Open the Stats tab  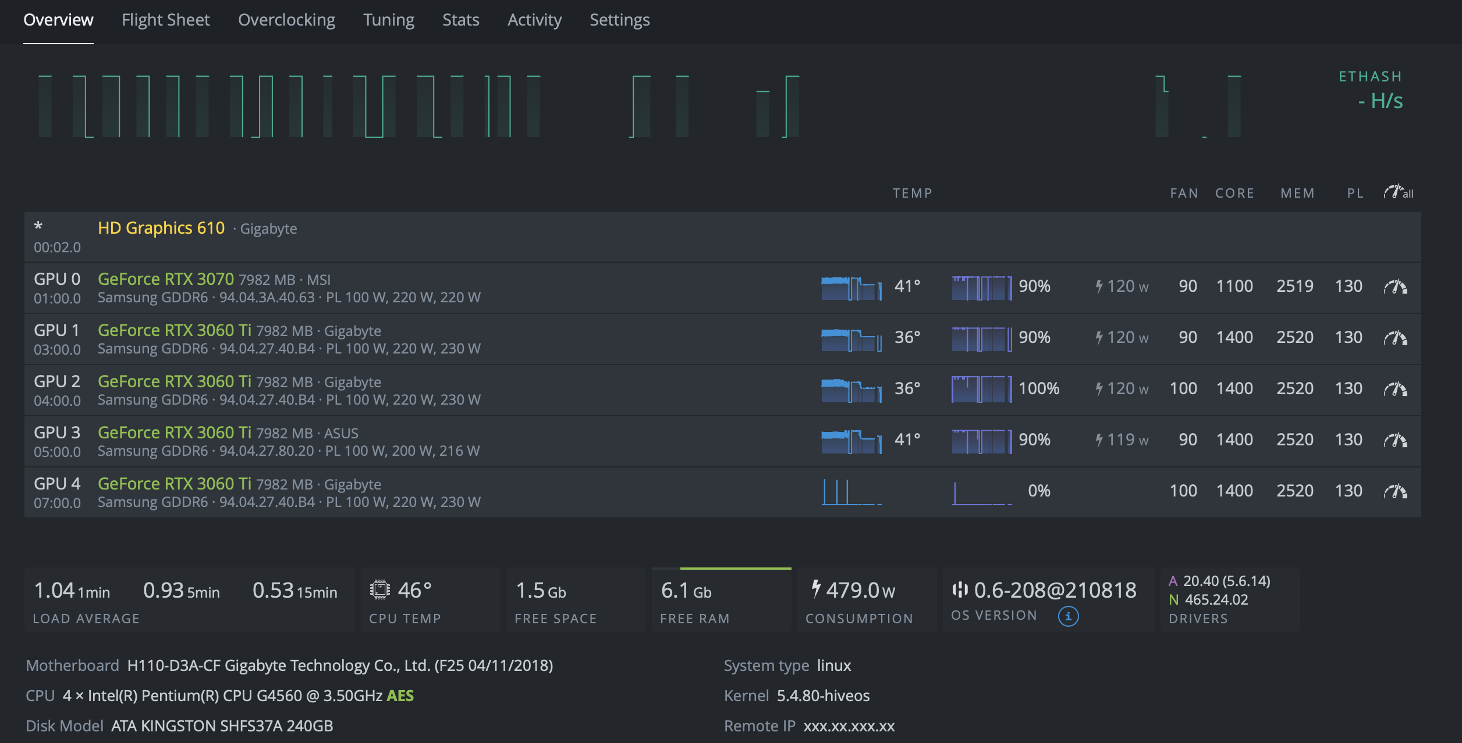460,20
